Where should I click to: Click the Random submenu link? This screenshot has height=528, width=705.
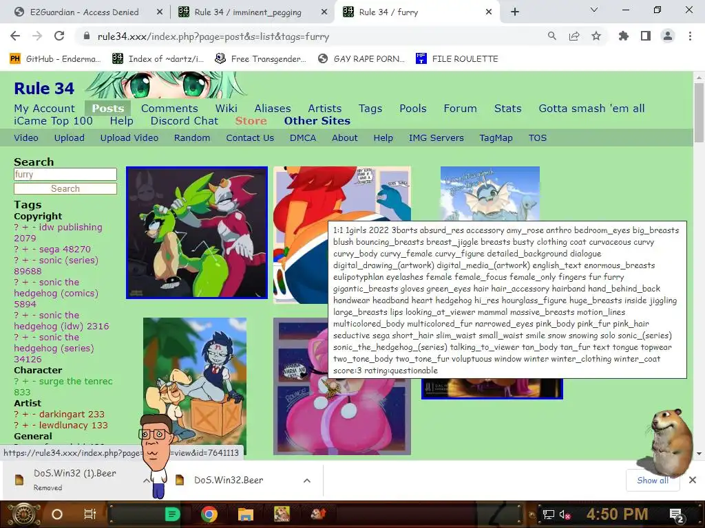click(192, 137)
